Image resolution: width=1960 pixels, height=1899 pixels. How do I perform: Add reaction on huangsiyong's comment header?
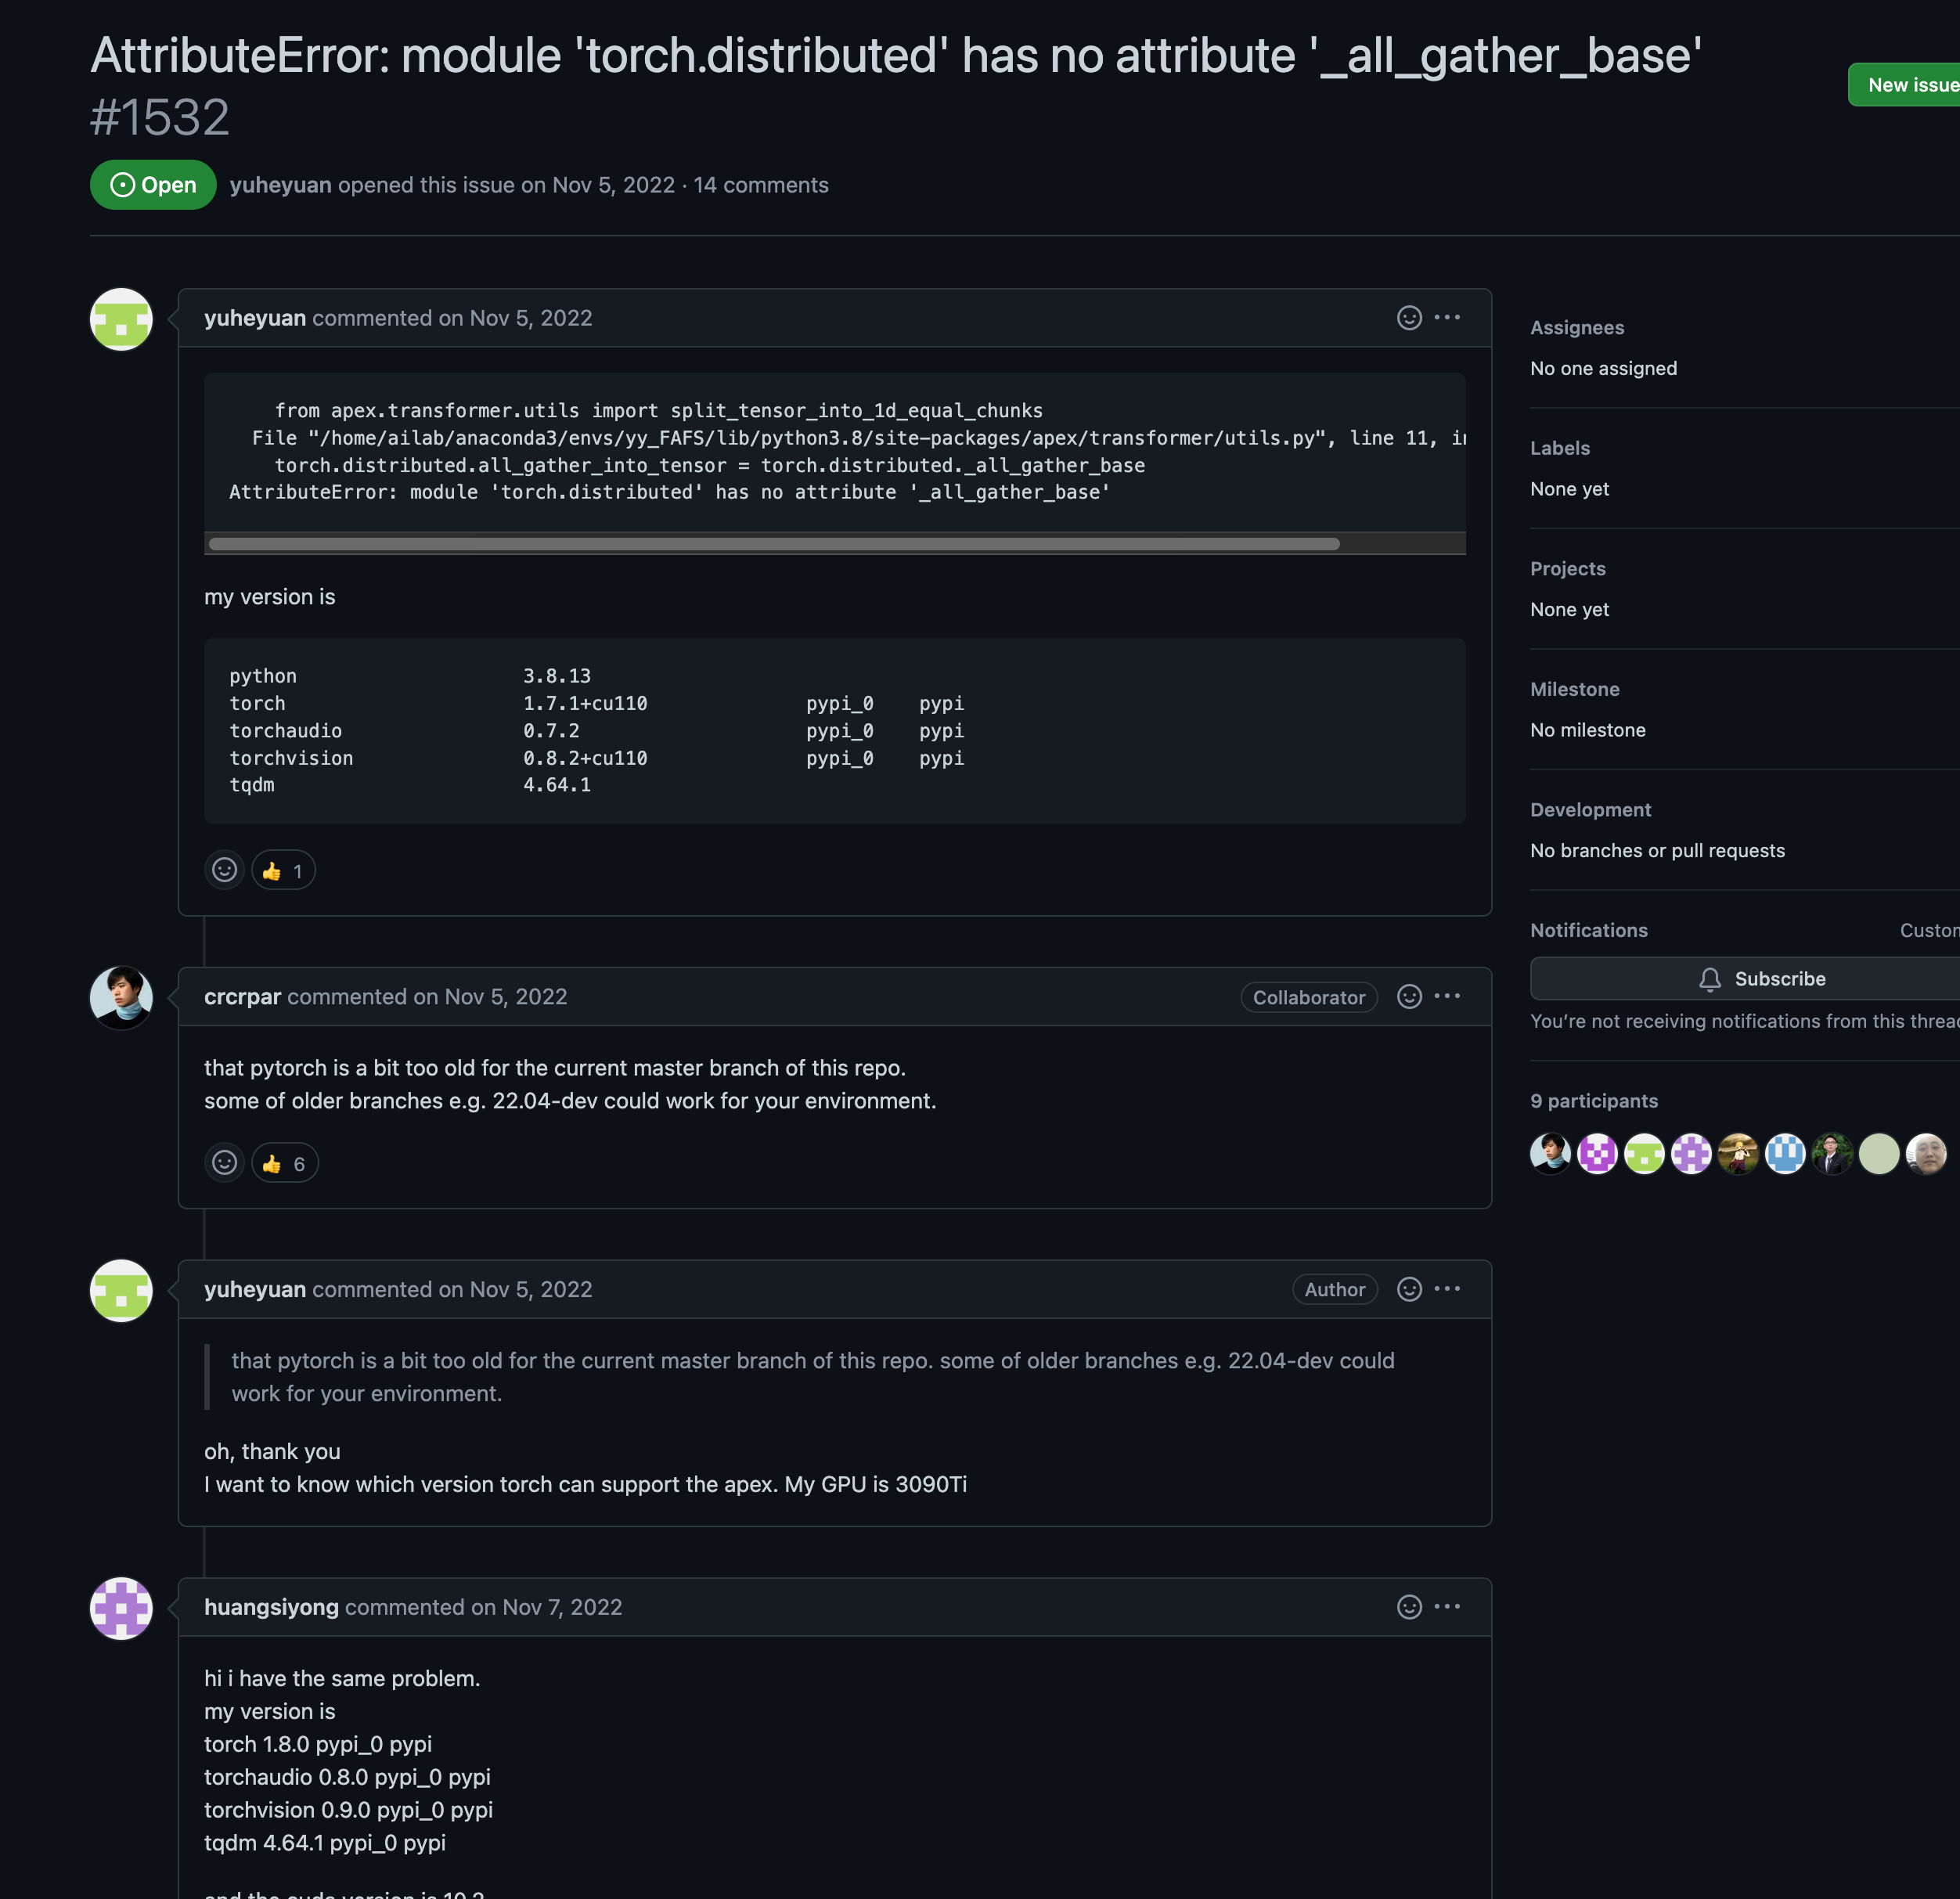tap(1408, 1607)
